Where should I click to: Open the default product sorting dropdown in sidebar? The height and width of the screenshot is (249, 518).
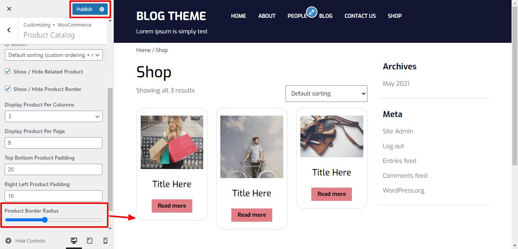click(x=54, y=55)
